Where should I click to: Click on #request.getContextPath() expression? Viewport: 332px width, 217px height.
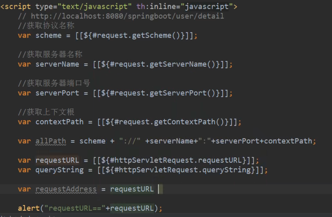tap(169, 122)
